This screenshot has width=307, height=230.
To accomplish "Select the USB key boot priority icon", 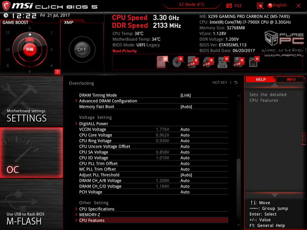I will click(223, 62).
